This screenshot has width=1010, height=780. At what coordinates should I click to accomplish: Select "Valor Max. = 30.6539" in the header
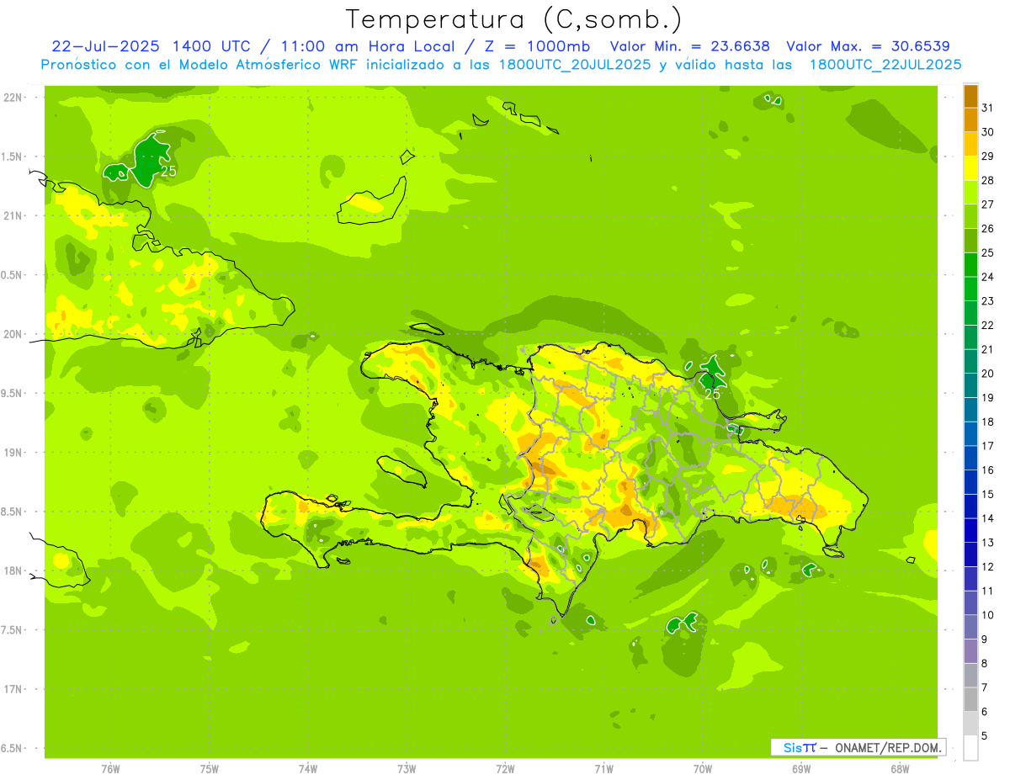pos(868,46)
